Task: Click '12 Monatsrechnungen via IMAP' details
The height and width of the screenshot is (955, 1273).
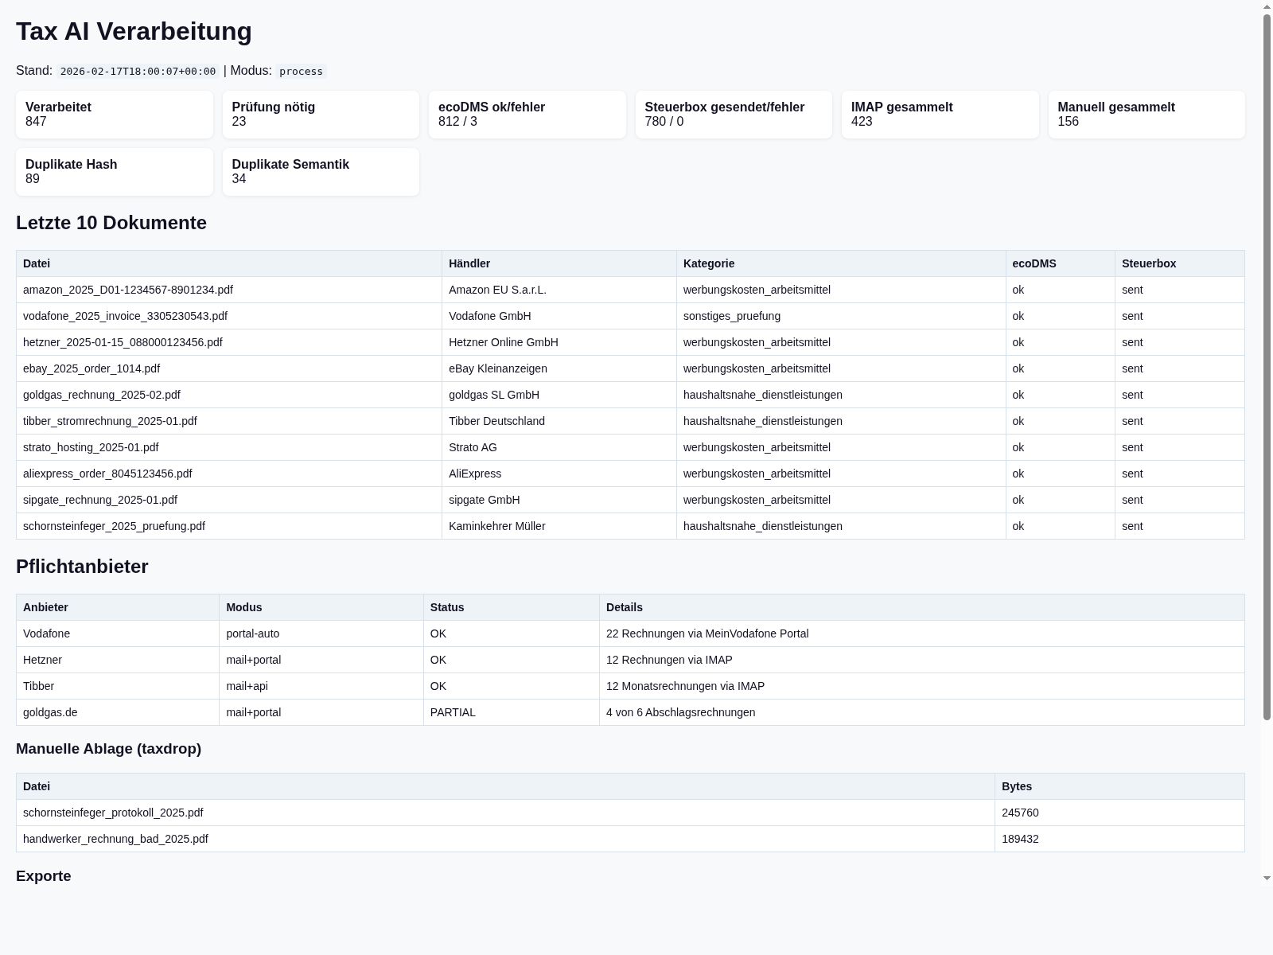Action: pyautogui.click(x=685, y=686)
